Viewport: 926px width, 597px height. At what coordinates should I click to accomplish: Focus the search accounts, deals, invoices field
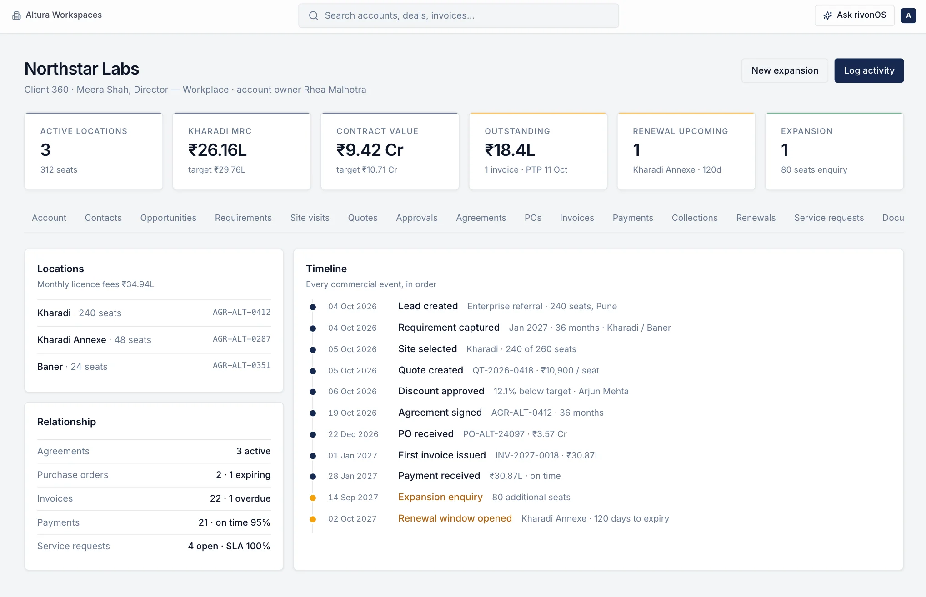coord(458,16)
